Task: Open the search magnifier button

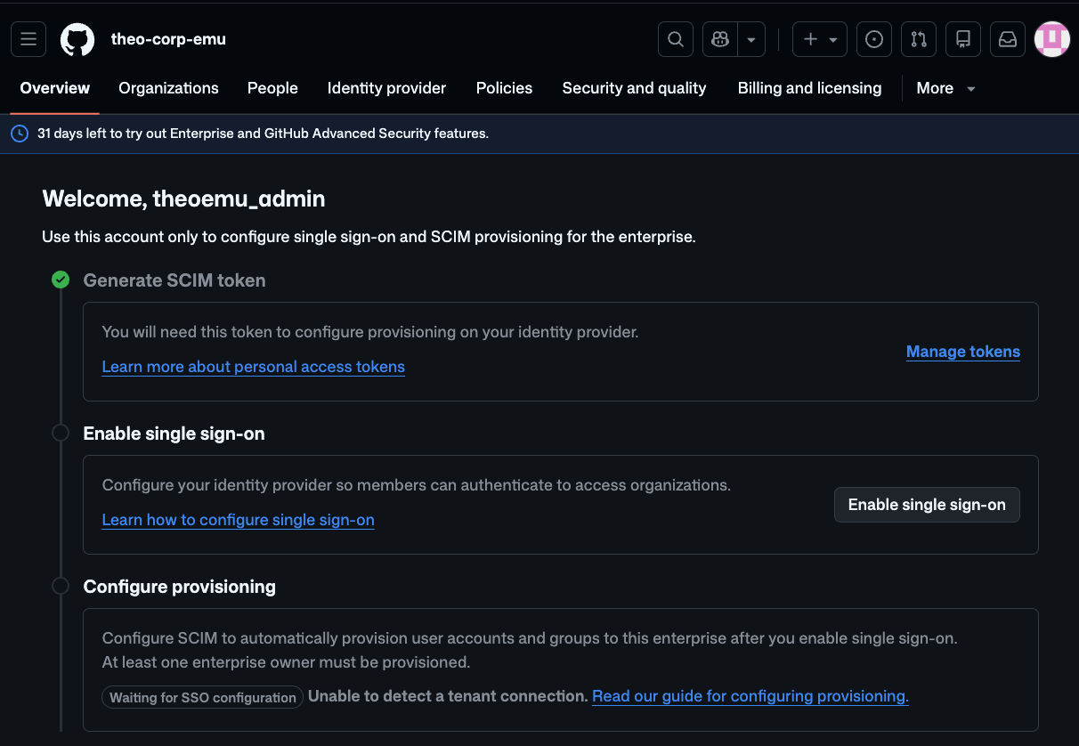Action: point(676,39)
